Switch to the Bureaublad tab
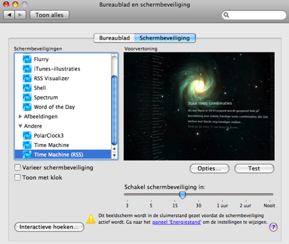 (x=114, y=38)
